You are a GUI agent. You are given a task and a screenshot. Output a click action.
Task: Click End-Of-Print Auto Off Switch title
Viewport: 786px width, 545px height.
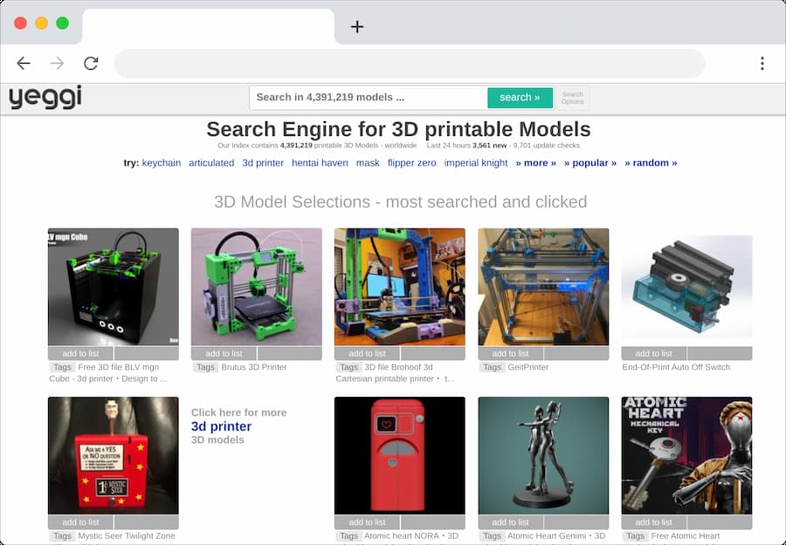tap(676, 367)
